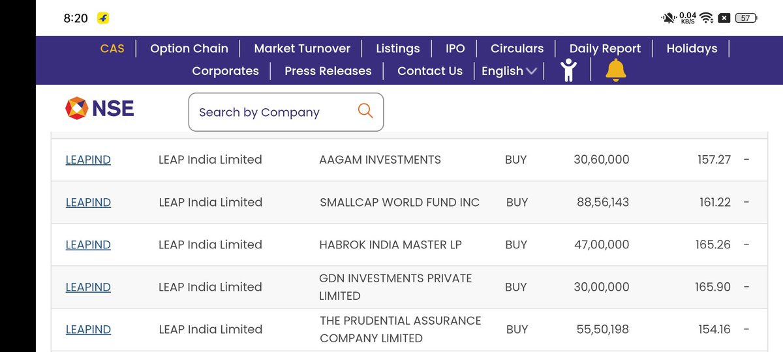Open LEAPIND link in PRUDENTIAL ASSURANCE row

point(88,329)
